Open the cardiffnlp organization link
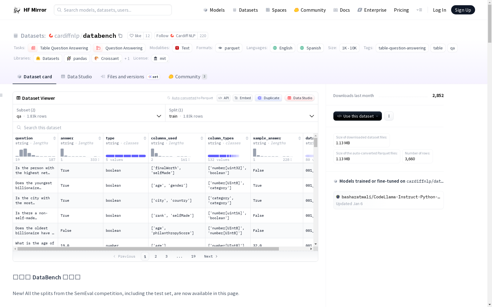The width and height of the screenshot is (492, 307). (67, 36)
